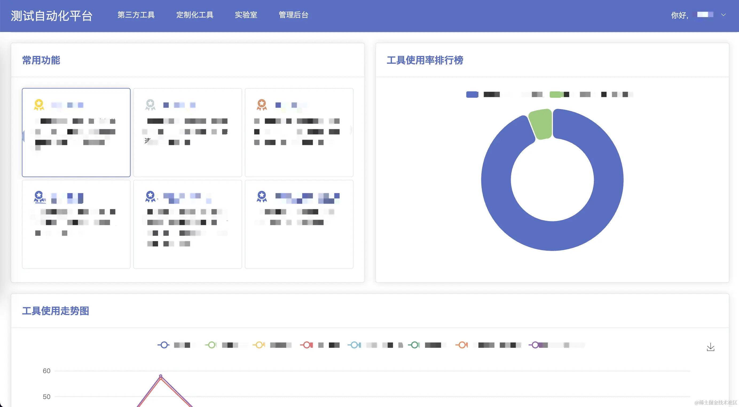Click the silver medal icon in second card
This screenshot has height=407, width=739.
150,105
